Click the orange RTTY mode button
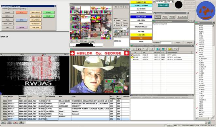The image size is (216, 127). 22,12
